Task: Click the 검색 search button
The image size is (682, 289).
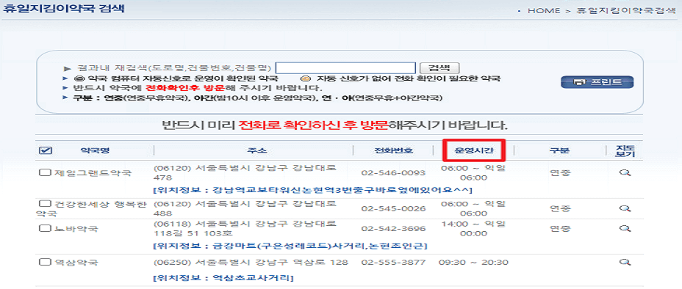Action: [439, 68]
